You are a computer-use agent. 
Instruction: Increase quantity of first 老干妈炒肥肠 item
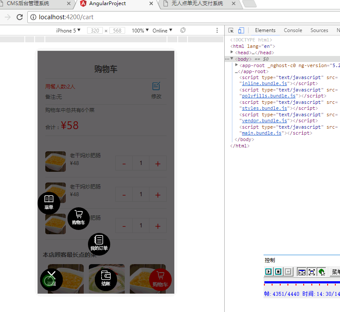pos(158,163)
